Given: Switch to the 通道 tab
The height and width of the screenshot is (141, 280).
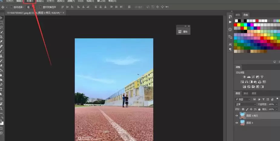Looking at the screenshot, I should pyautogui.click(x=254, y=93).
